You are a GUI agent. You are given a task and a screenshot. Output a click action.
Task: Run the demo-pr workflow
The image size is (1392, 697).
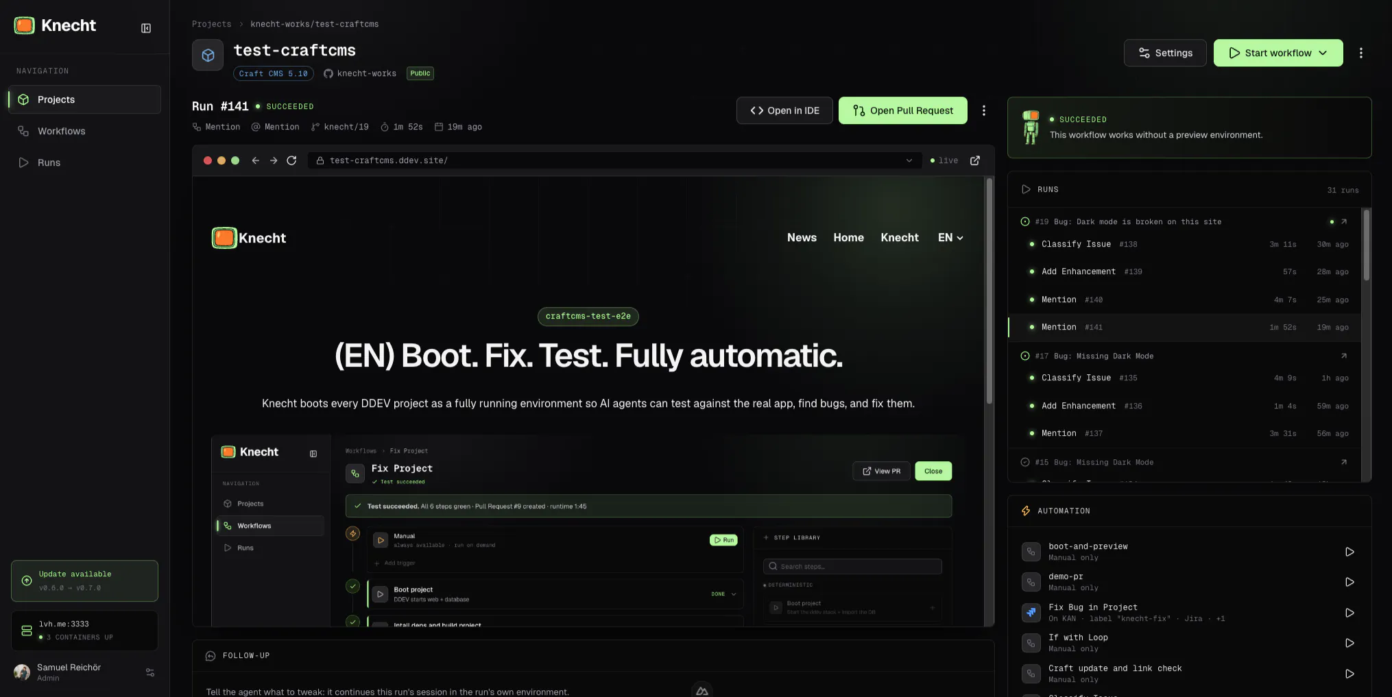coord(1349,582)
